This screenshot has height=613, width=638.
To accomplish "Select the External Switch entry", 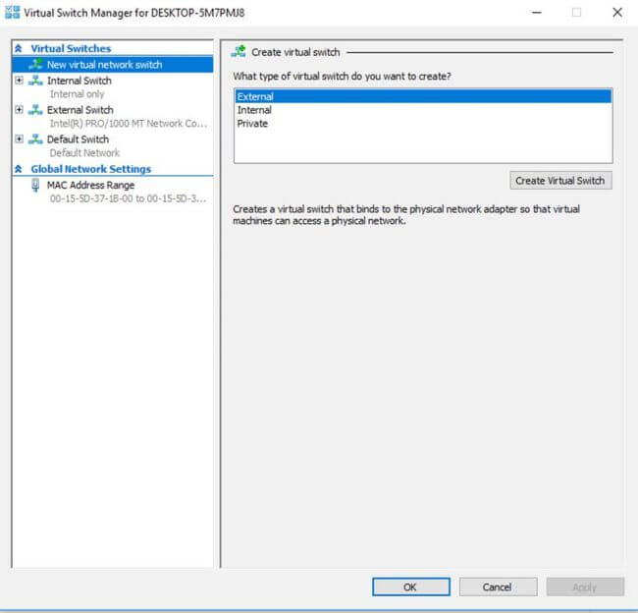I will pyautogui.click(x=80, y=110).
